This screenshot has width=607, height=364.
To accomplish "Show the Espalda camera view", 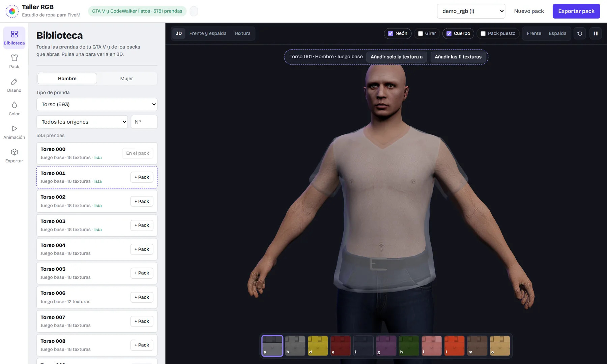I will point(557,33).
